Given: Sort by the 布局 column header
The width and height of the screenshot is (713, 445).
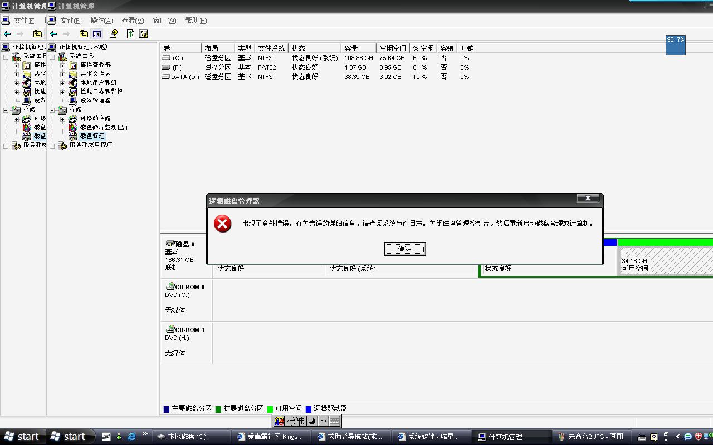Looking at the screenshot, I should coord(218,48).
